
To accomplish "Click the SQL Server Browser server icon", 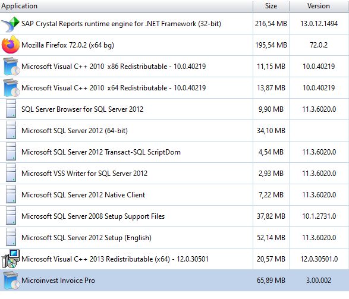I will (x=11, y=109).
